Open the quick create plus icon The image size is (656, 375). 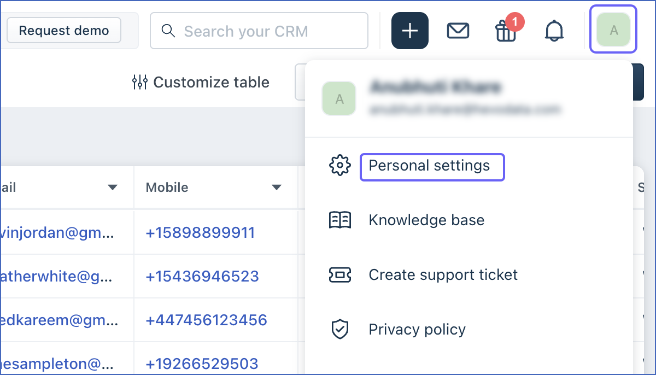(409, 31)
